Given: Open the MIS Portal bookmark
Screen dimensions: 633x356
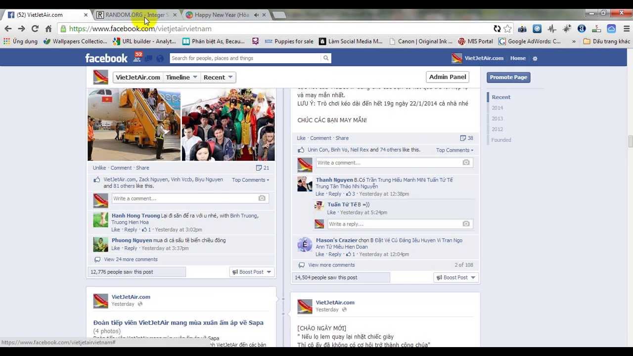Looking at the screenshot, I should [475, 42].
